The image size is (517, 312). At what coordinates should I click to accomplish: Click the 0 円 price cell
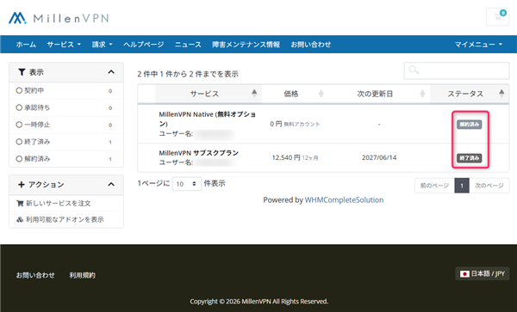click(295, 124)
